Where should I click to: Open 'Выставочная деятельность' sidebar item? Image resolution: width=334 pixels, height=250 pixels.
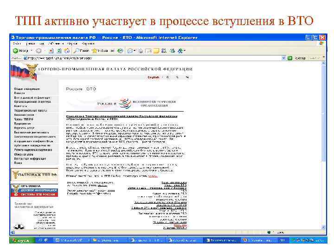pos(32,132)
